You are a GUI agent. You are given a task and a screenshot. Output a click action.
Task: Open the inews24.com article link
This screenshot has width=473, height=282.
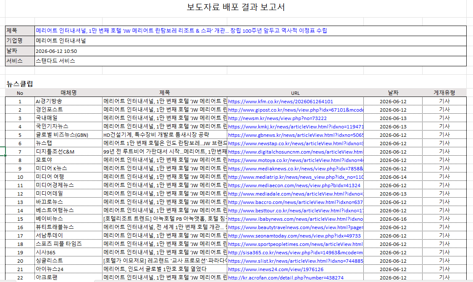click(x=276, y=270)
